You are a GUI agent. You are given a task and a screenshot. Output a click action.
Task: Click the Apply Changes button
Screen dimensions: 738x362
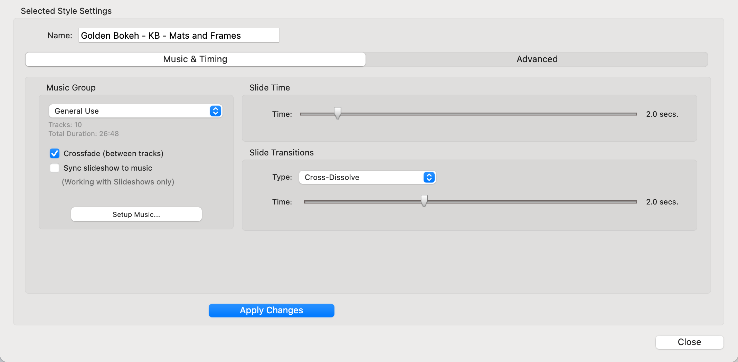pyautogui.click(x=271, y=310)
